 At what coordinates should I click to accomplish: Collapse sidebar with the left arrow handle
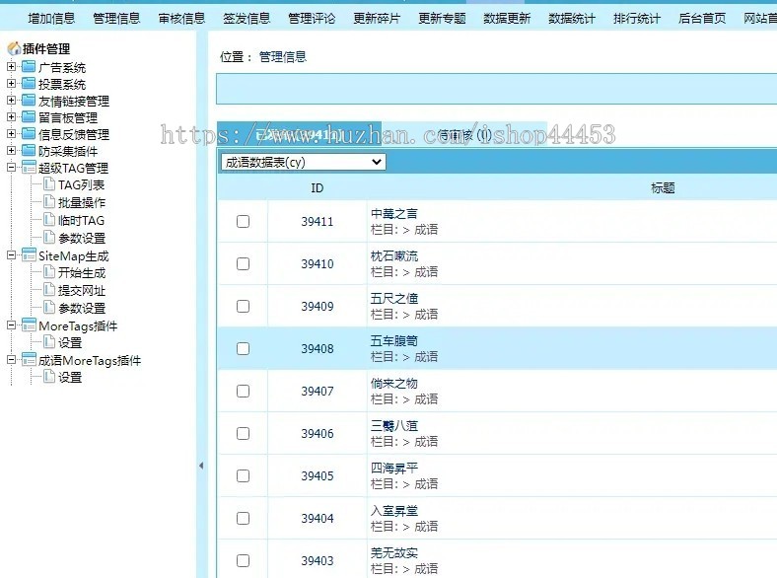(x=201, y=466)
